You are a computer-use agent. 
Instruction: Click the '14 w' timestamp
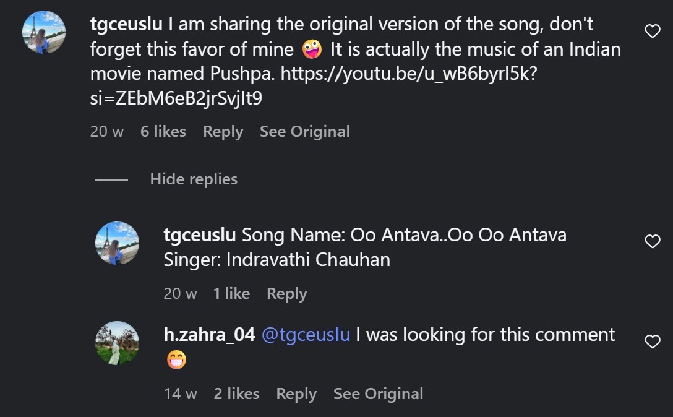click(180, 394)
